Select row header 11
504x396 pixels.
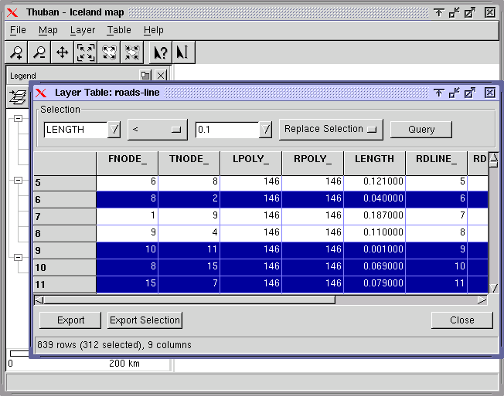point(65,285)
